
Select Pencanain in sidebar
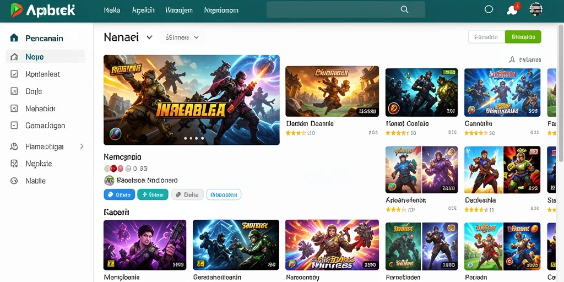click(x=45, y=38)
